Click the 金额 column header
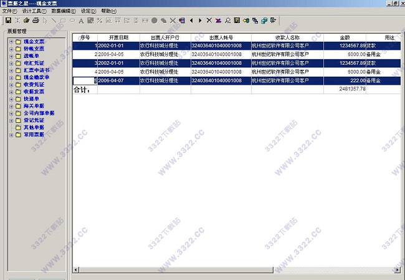 tap(345, 38)
